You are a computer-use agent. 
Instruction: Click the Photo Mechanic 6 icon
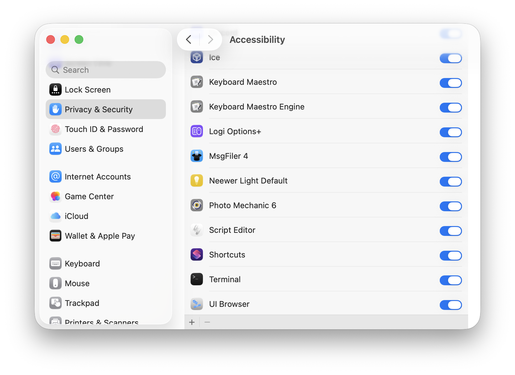point(196,205)
